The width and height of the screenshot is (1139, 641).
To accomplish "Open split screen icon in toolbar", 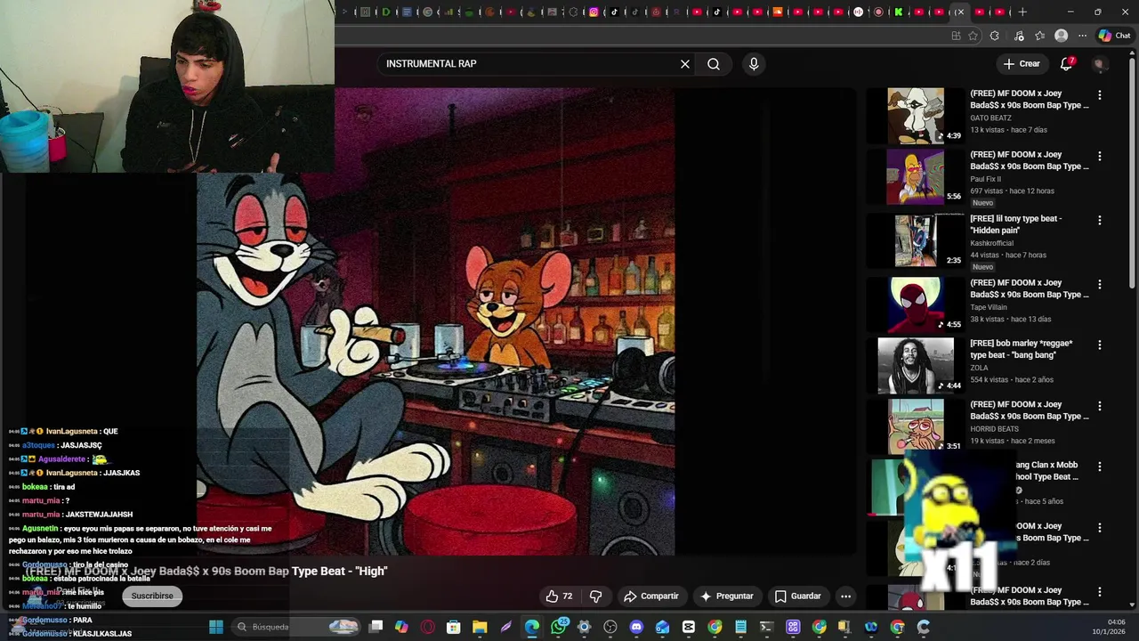I will pyautogui.click(x=956, y=36).
